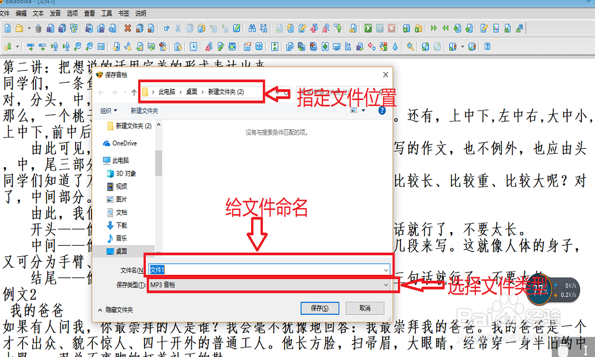Select OneDrive in the navigation tree

click(120, 143)
